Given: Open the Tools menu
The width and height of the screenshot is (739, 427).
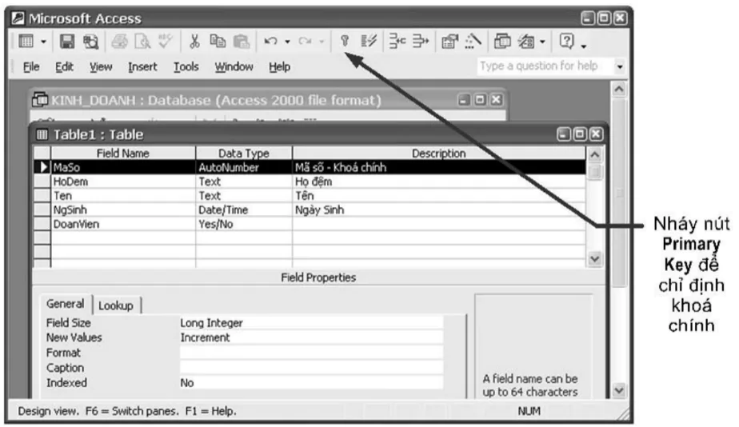Looking at the screenshot, I should coord(186,67).
